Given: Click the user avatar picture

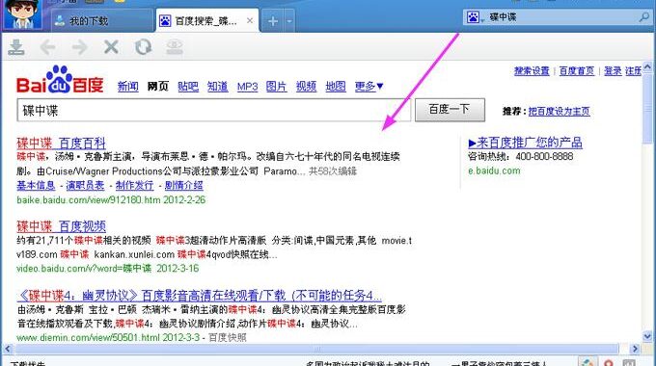Looking at the screenshot, I should click(x=23, y=14).
